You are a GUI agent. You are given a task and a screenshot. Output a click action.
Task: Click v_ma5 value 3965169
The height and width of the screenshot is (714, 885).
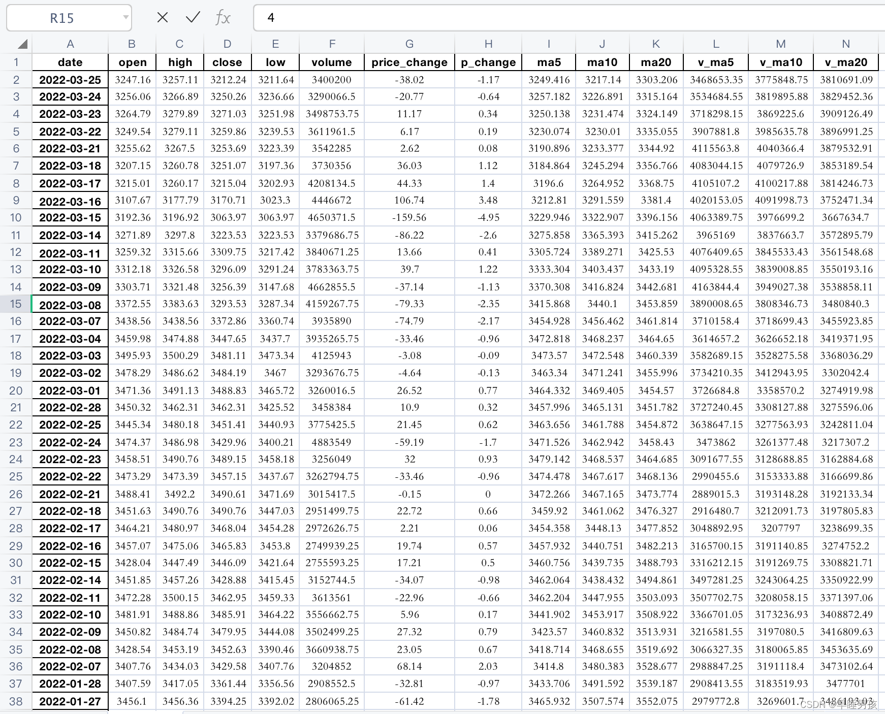click(x=716, y=235)
